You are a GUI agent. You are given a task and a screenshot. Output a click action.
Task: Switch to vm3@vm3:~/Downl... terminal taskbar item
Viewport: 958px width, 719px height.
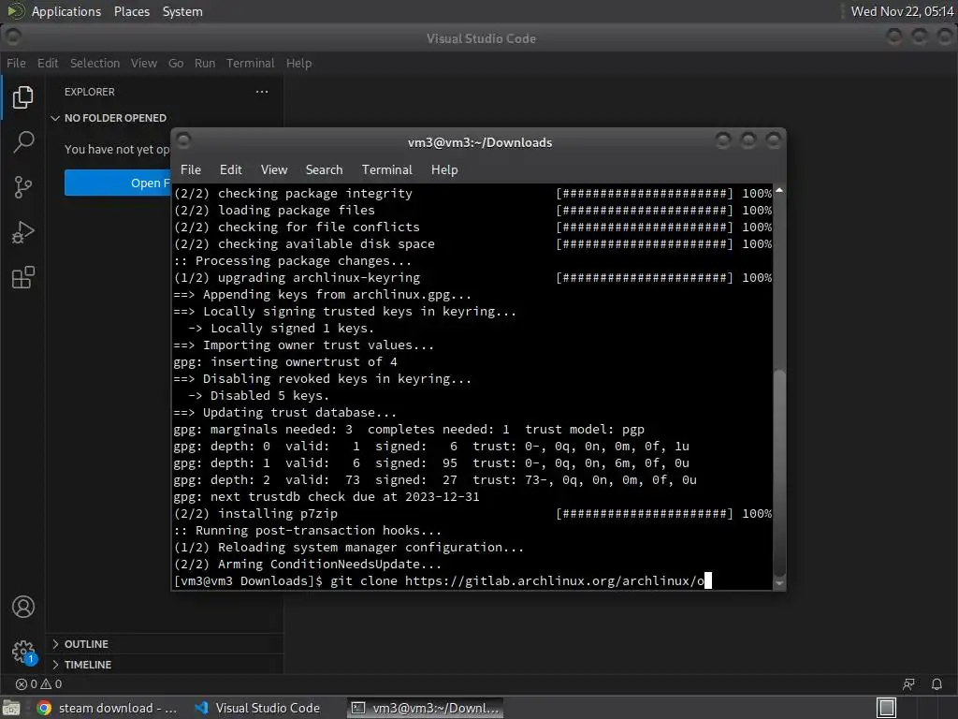(x=426, y=708)
